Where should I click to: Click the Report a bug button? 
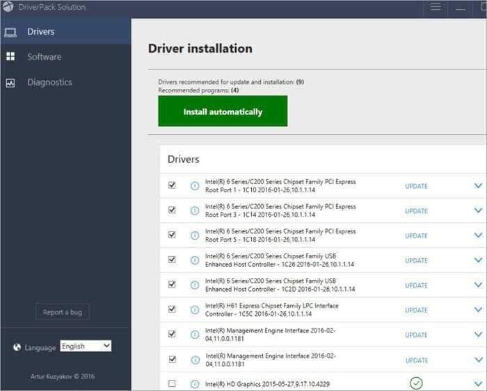pos(63,312)
